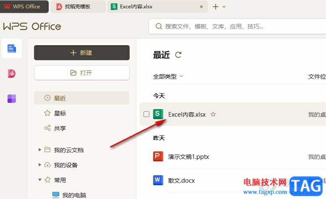Click the magnifier icon in the search box
The image size is (326, 199).
(159, 26)
